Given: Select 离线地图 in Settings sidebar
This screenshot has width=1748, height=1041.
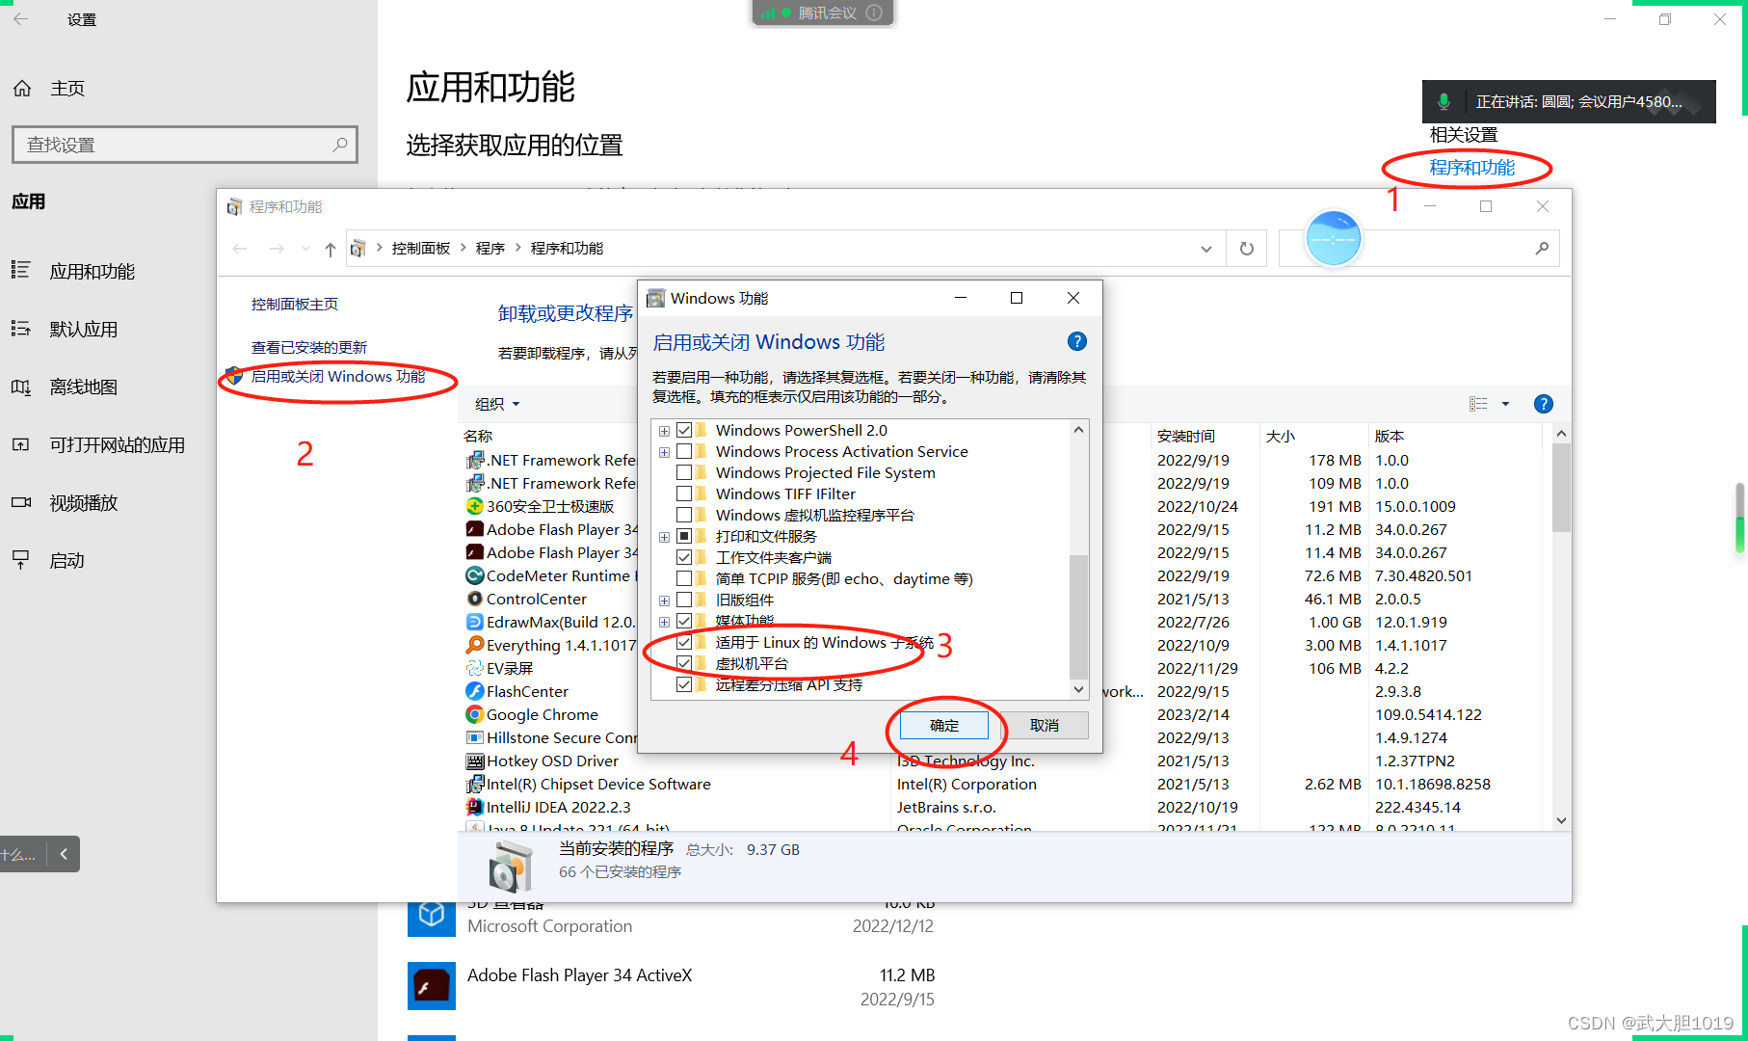Looking at the screenshot, I should (84, 387).
